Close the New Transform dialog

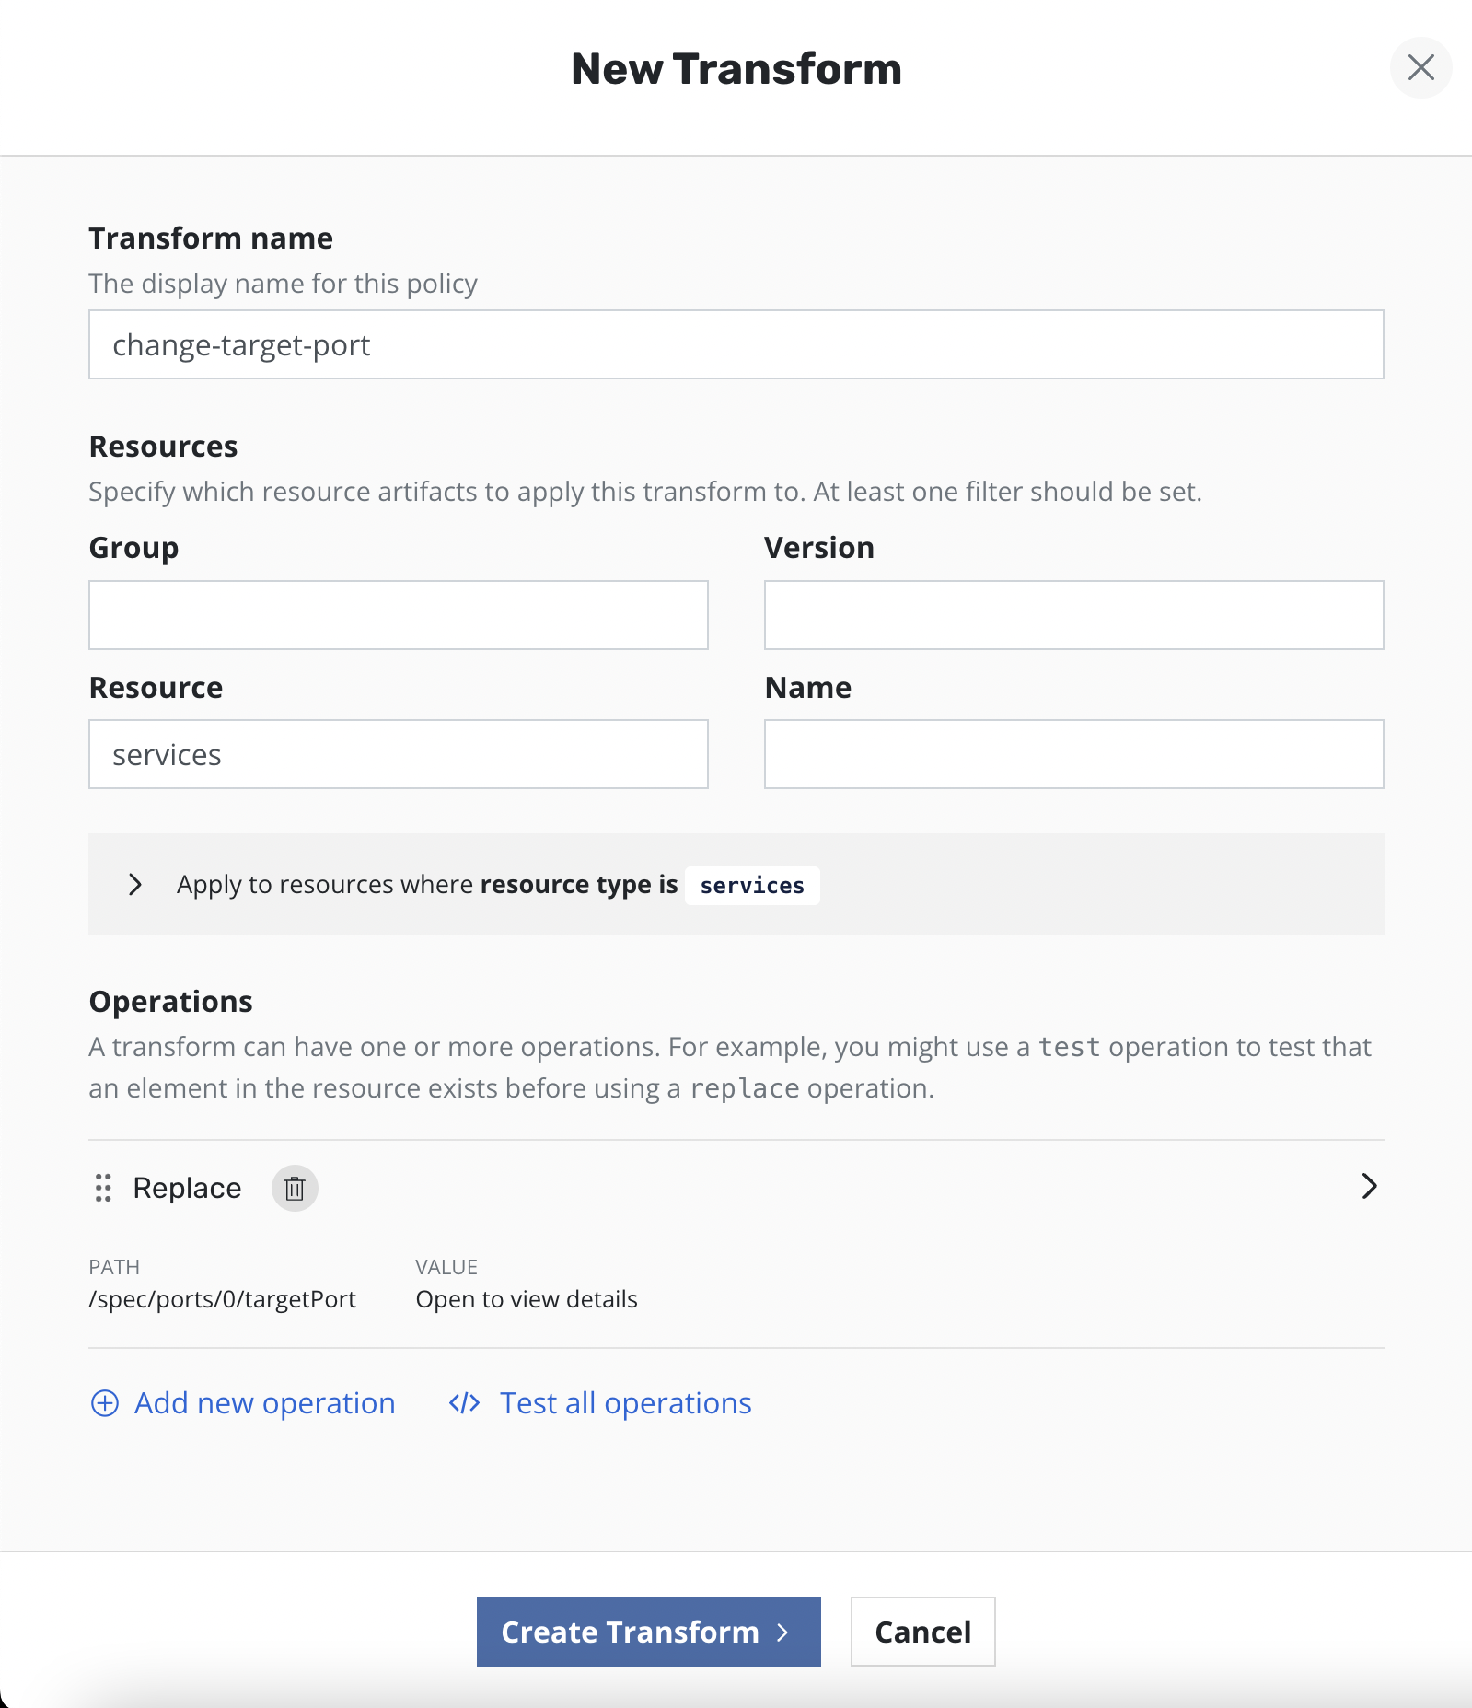click(x=1420, y=68)
